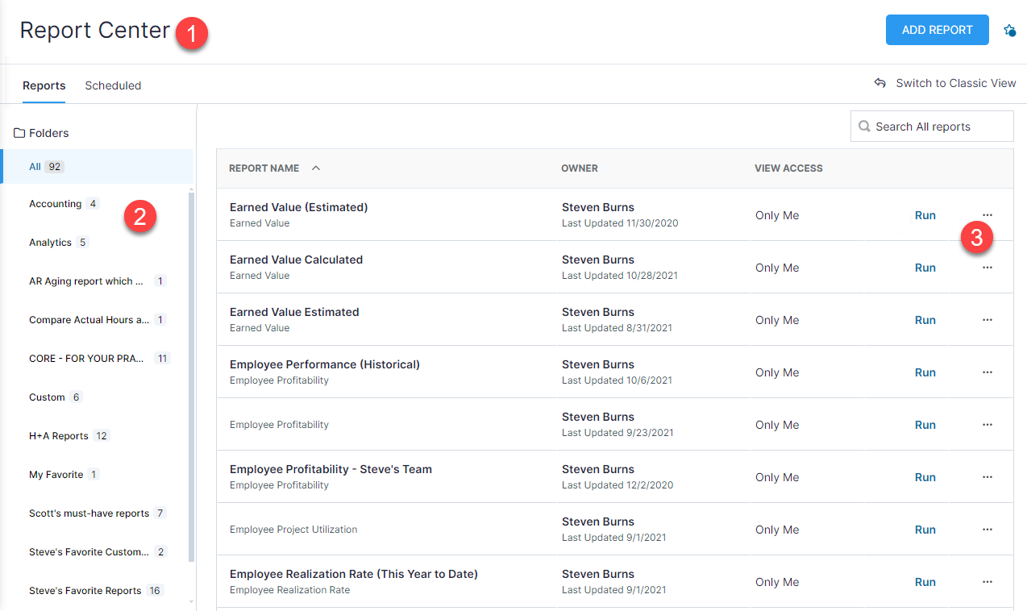The height and width of the screenshot is (611, 1027).
Task: Expand options menu for Earned Value Estimated 8/31/2021
Action: coord(987,320)
